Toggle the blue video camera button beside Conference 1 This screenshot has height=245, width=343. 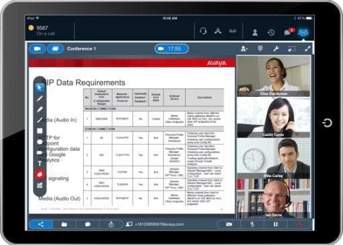point(37,48)
